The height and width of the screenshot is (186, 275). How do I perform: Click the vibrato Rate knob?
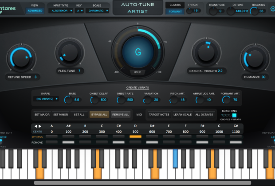pos(68,100)
